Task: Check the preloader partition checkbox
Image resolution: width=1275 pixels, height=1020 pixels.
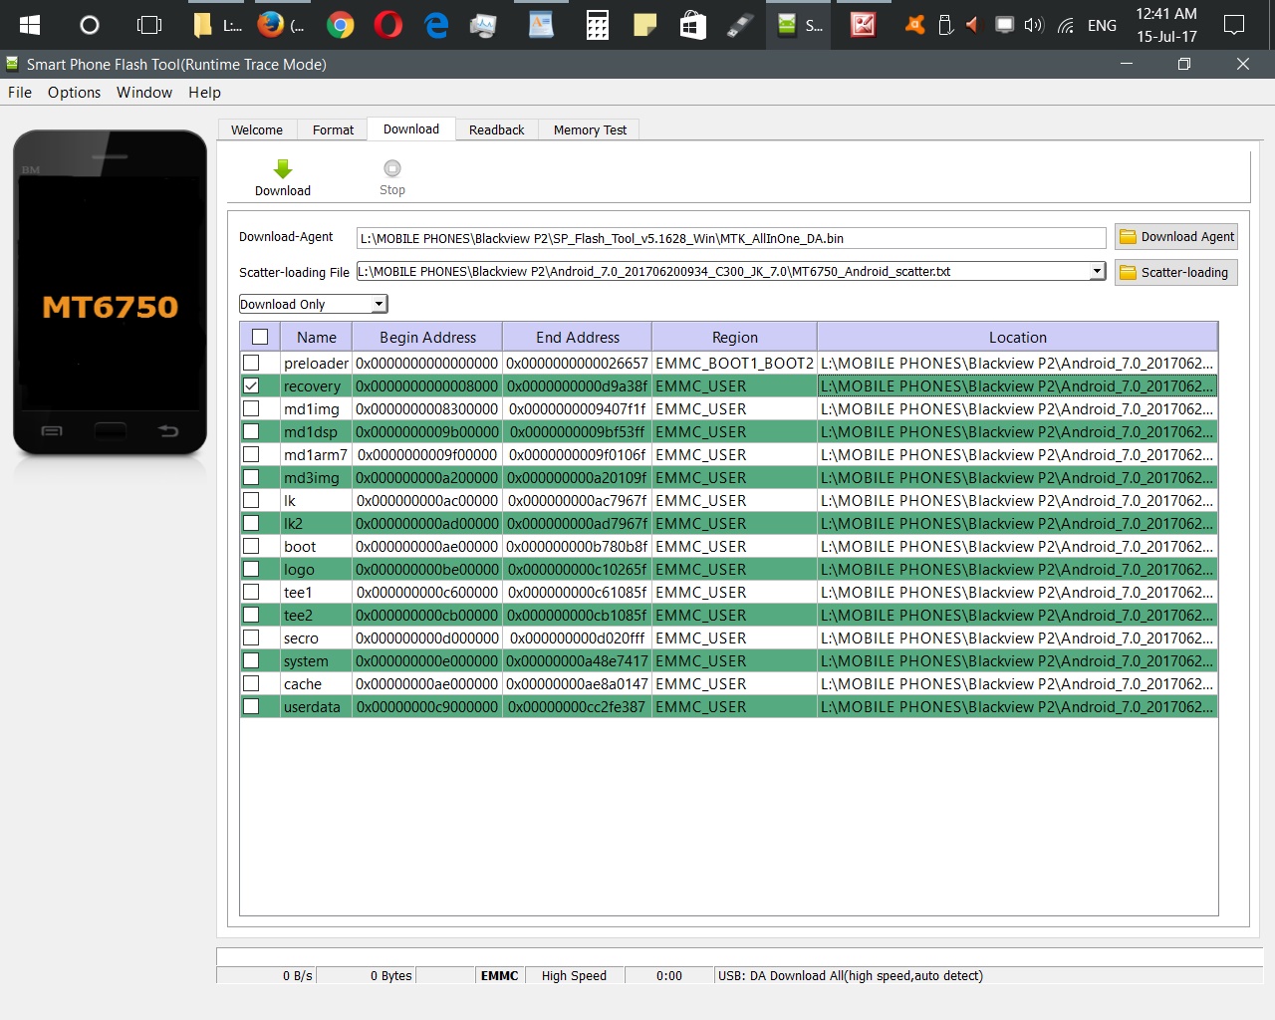Action: (x=251, y=363)
